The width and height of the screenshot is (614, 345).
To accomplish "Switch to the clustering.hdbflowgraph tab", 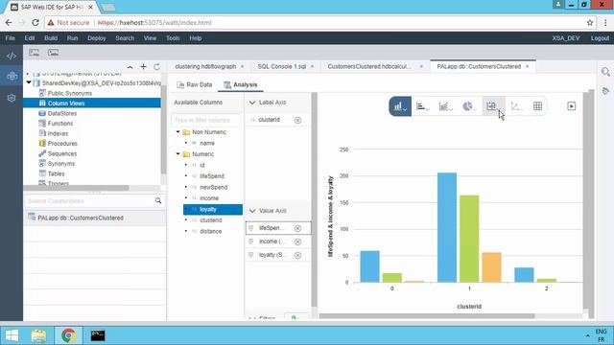I will (x=205, y=66).
